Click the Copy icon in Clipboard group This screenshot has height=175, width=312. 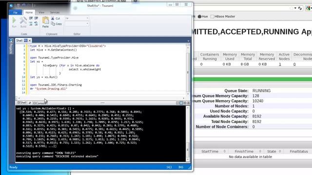coord(53,24)
